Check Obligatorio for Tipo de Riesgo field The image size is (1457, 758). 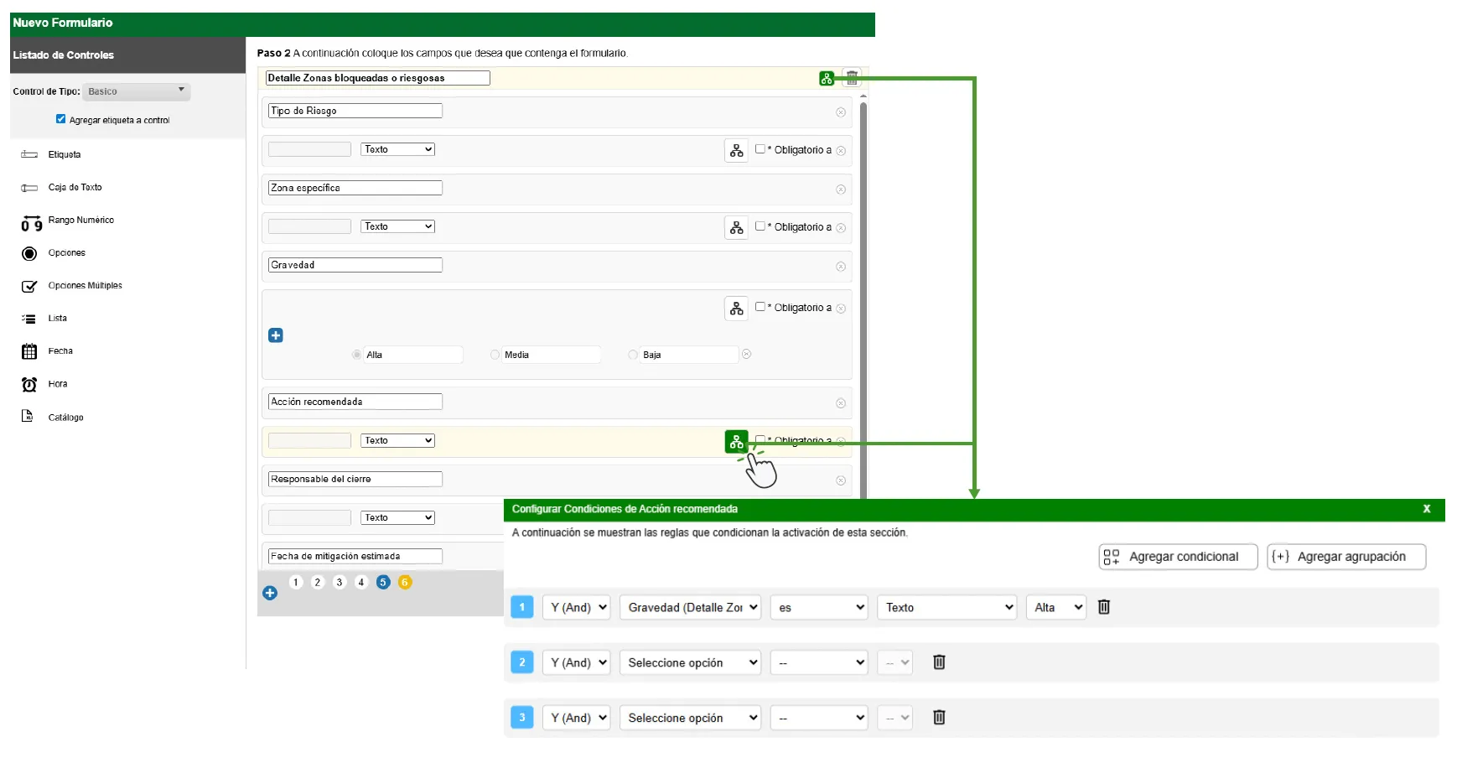tap(760, 149)
